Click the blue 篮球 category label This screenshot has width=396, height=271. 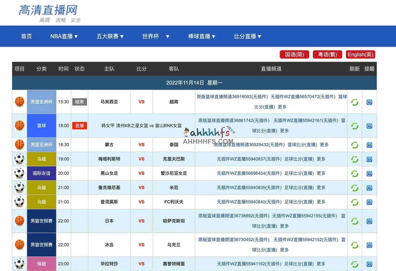(41, 126)
